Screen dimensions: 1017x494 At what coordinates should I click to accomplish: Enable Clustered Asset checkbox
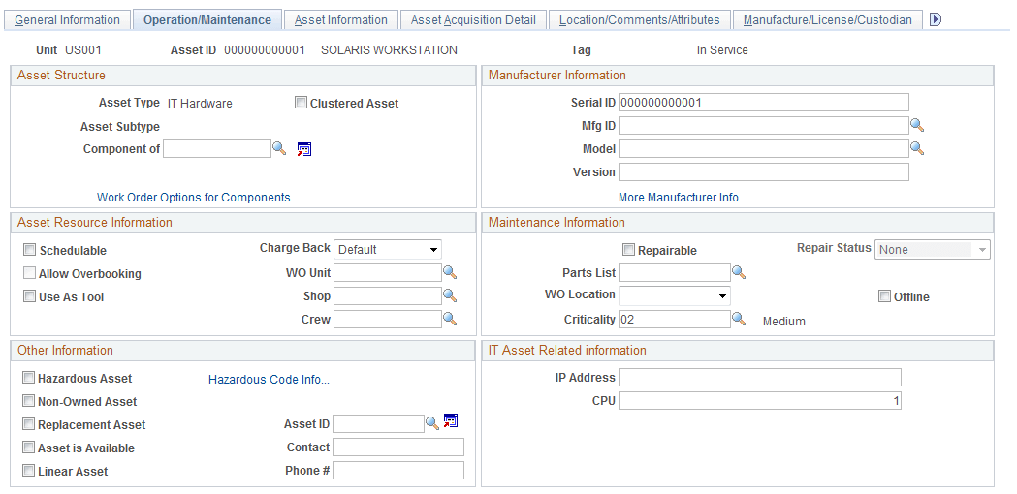point(301,103)
